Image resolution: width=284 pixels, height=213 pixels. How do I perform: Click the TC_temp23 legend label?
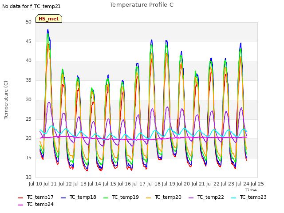(x=253, y=197)
